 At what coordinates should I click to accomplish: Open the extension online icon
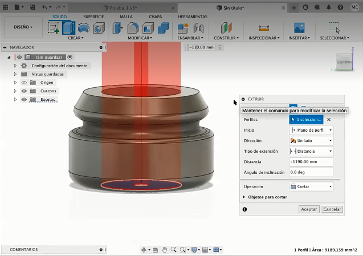coord(305,7)
